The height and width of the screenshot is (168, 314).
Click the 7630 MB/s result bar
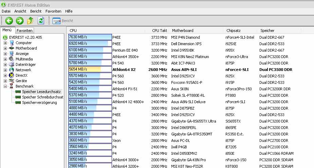90,37
